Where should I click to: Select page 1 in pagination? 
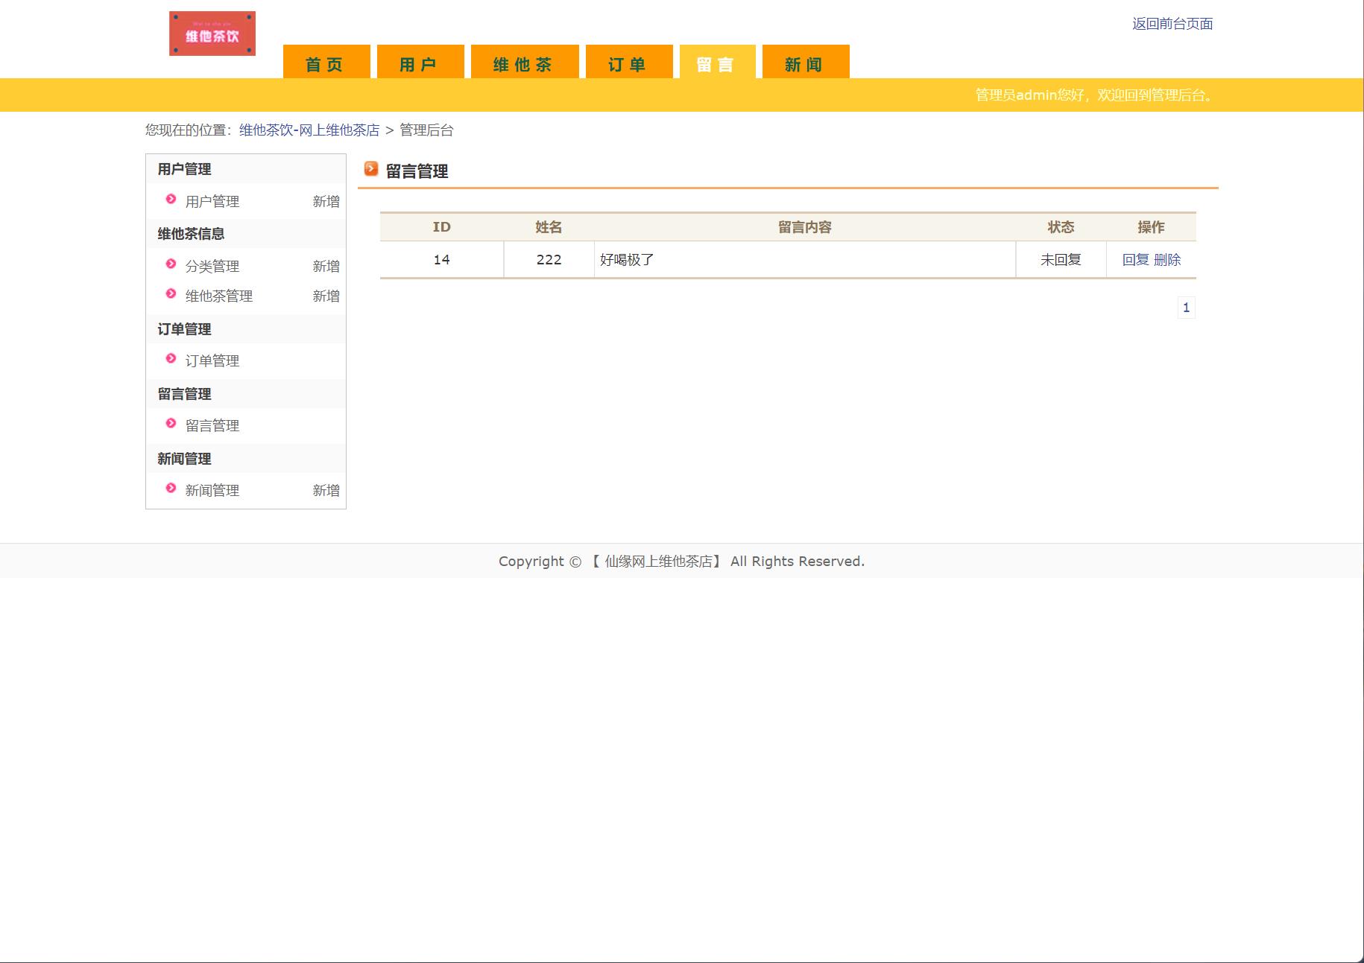[1187, 307]
